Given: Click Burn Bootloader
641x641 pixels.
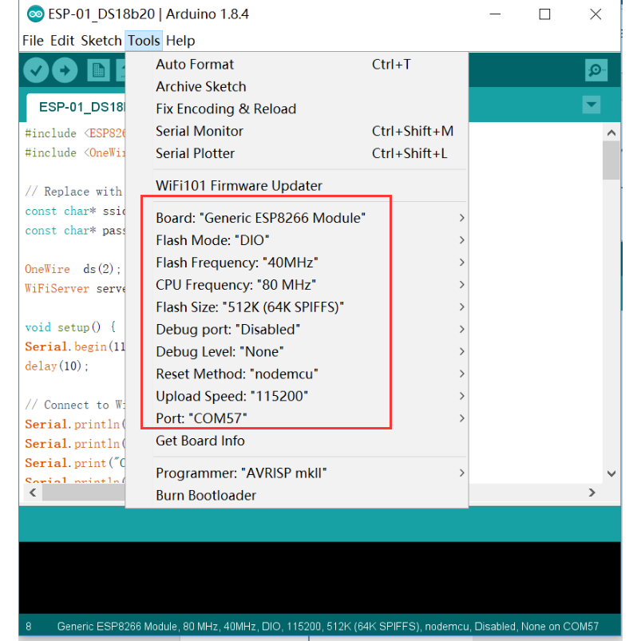Looking at the screenshot, I should (x=205, y=496).
